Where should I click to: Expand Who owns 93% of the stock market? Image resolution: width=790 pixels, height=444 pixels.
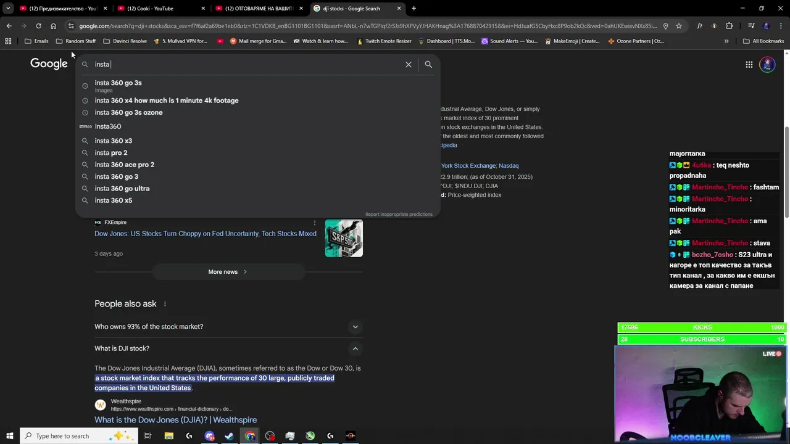(x=228, y=327)
